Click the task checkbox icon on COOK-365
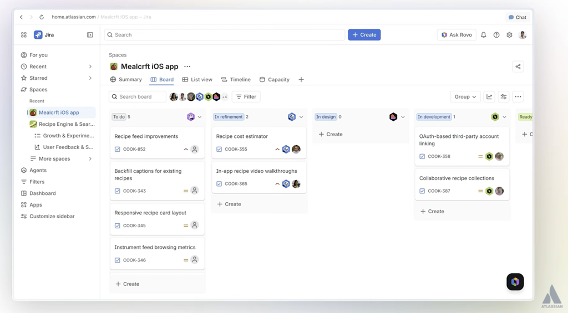Screen dimensions: 568x313 click(x=219, y=184)
